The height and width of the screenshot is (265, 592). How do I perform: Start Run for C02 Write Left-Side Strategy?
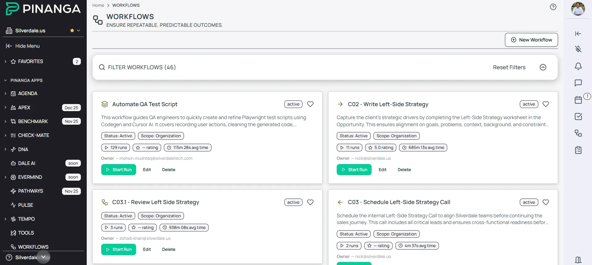click(354, 170)
